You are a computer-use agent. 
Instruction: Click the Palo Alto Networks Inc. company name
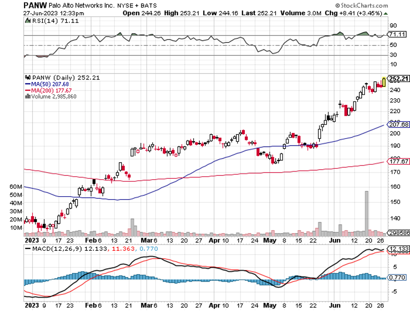click(x=82, y=5)
